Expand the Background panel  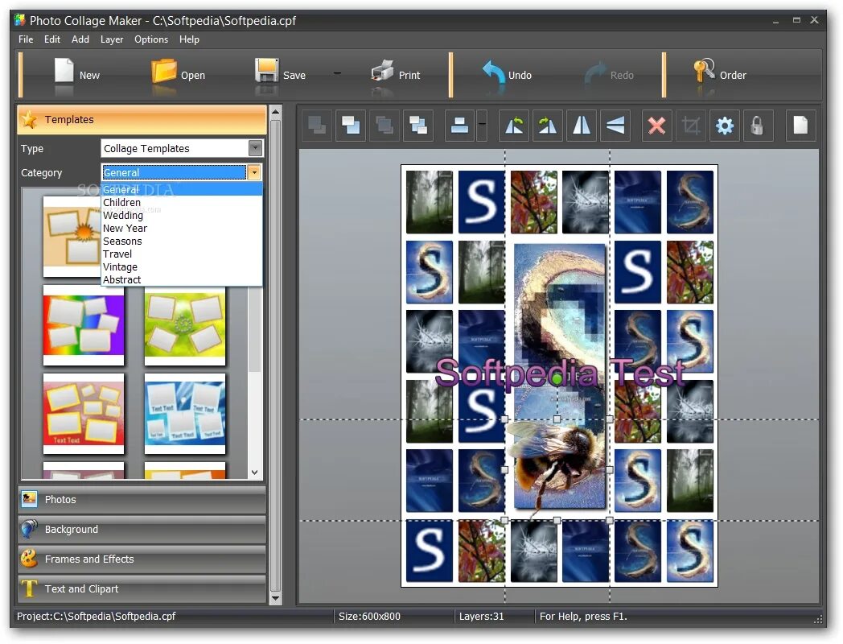point(142,530)
